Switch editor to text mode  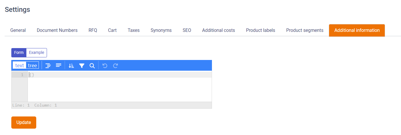[19, 65]
